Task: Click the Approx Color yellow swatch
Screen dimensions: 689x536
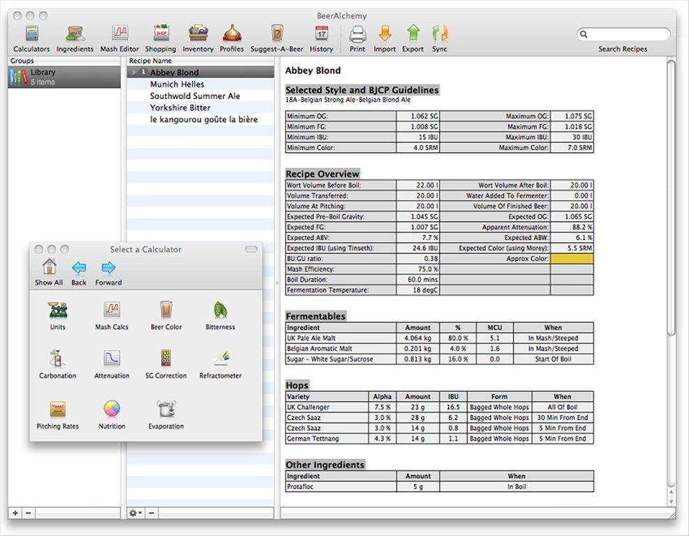Action: (572, 259)
